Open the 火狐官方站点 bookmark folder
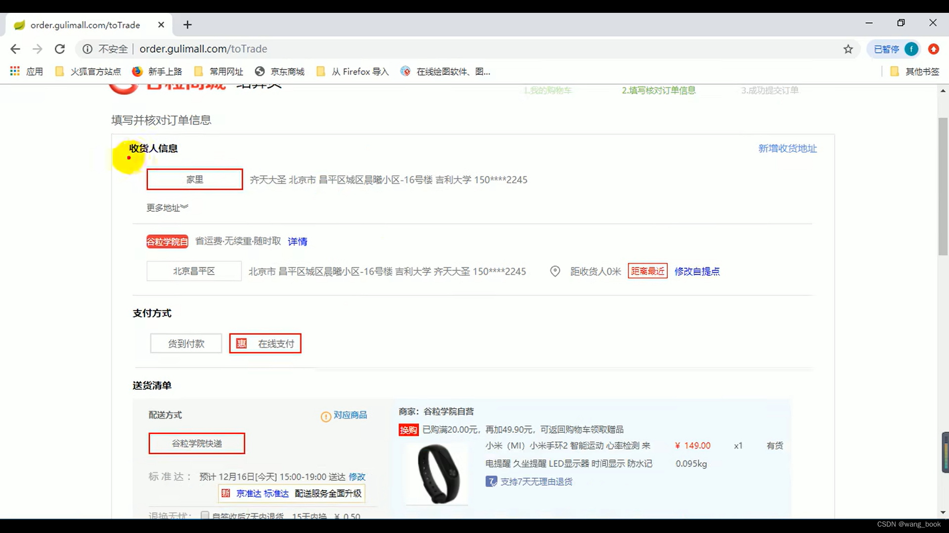 (x=88, y=72)
